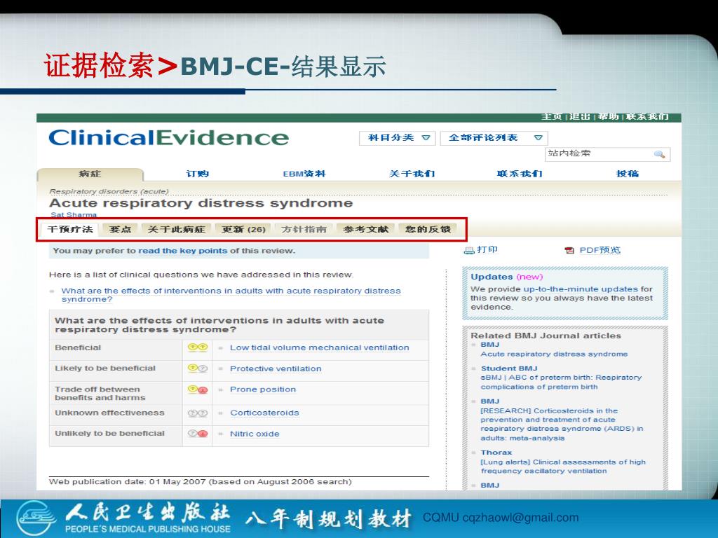Click the ClinicalEvidence logo
This screenshot has width=718, height=538.
pos(168,138)
